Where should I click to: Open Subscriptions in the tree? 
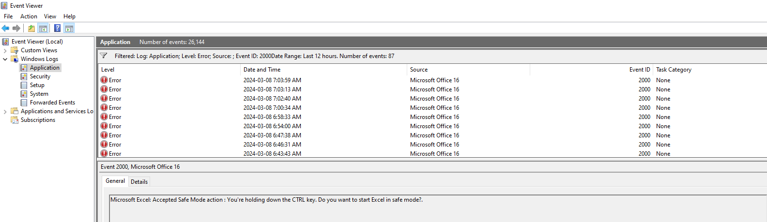click(x=38, y=120)
